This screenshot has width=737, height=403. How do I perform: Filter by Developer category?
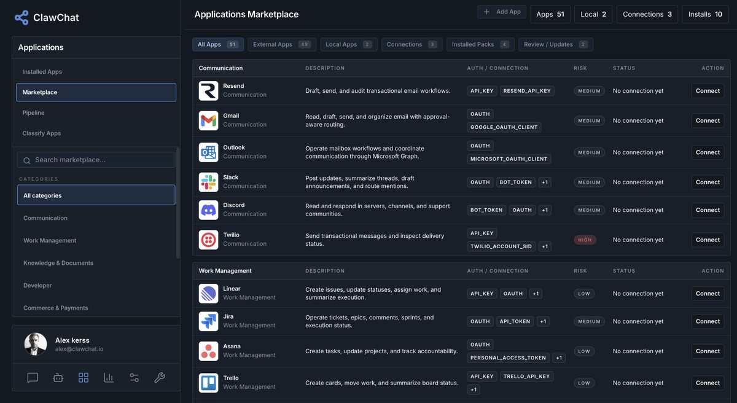click(96, 286)
